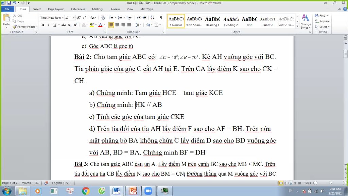Open the font size dropdown

coord(74,18)
